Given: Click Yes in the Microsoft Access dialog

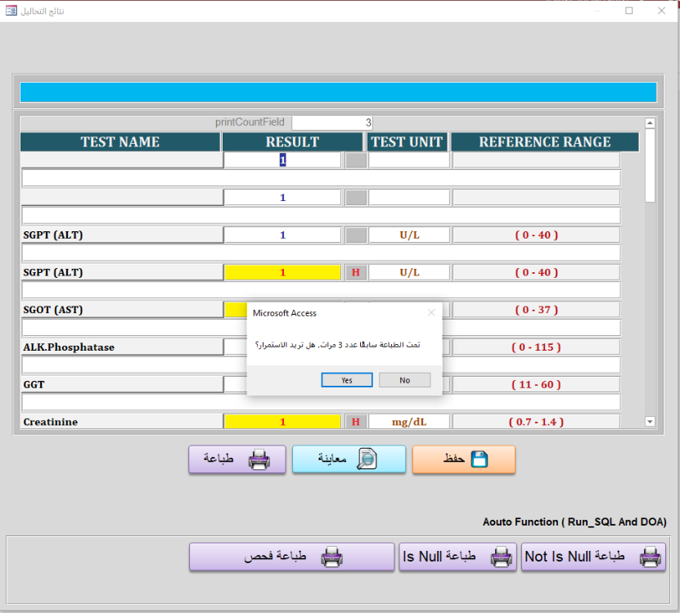Looking at the screenshot, I should [x=347, y=380].
